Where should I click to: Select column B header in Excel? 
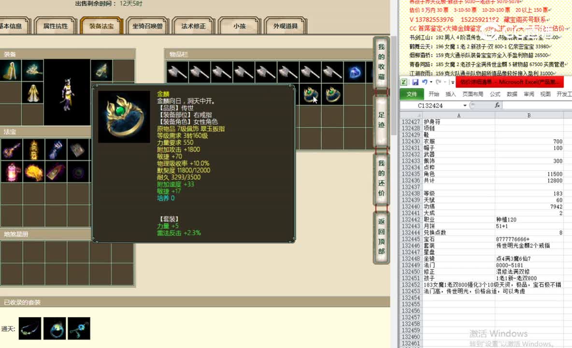tap(529, 115)
